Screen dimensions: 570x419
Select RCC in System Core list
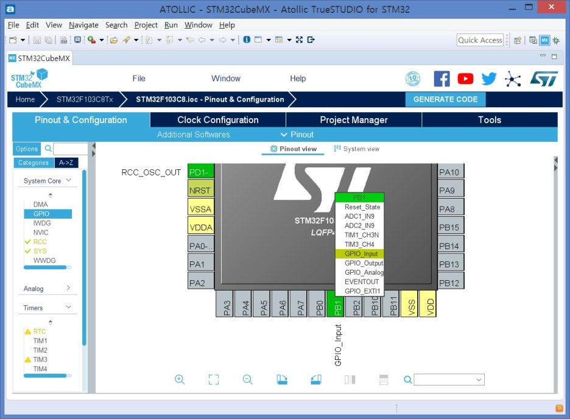click(x=40, y=242)
